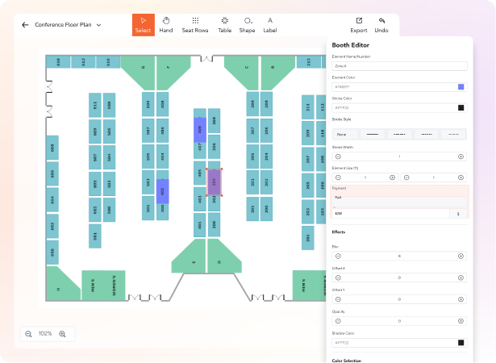Export the floor plan

click(359, 25)
